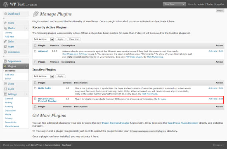The width and height of the screenshot is (227, 149).
Task: Open Media Library submenu item
Action: (x=9, y=33)
